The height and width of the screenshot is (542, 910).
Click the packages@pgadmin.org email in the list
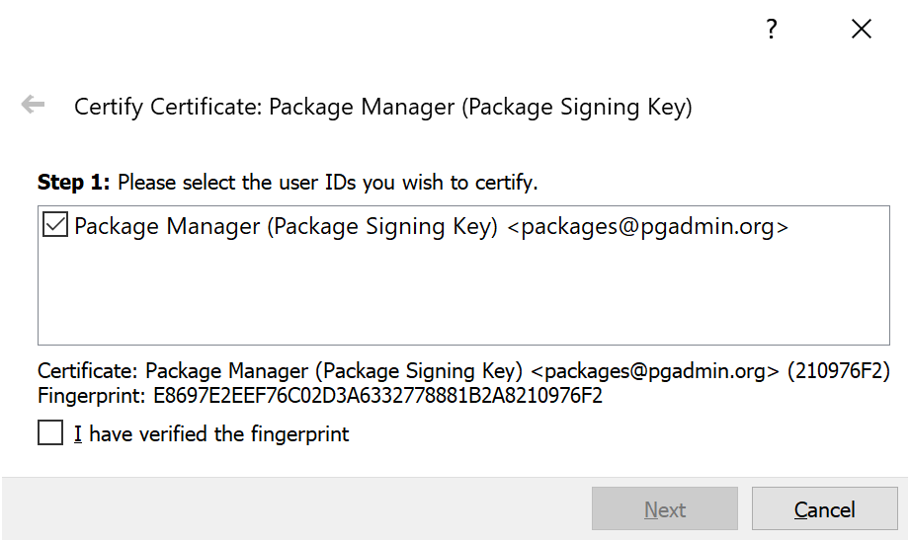[648, 227]
